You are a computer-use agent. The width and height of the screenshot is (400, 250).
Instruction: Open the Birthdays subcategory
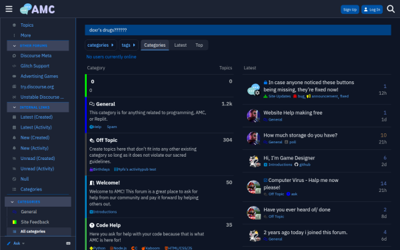tap(99, 169)
